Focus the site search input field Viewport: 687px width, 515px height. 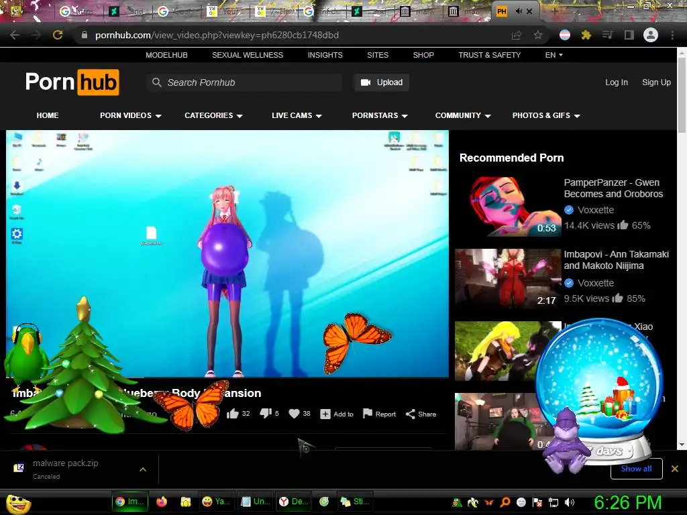coord(244,82)
